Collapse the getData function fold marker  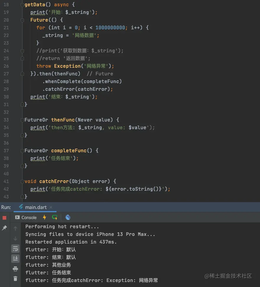(22, 5)
